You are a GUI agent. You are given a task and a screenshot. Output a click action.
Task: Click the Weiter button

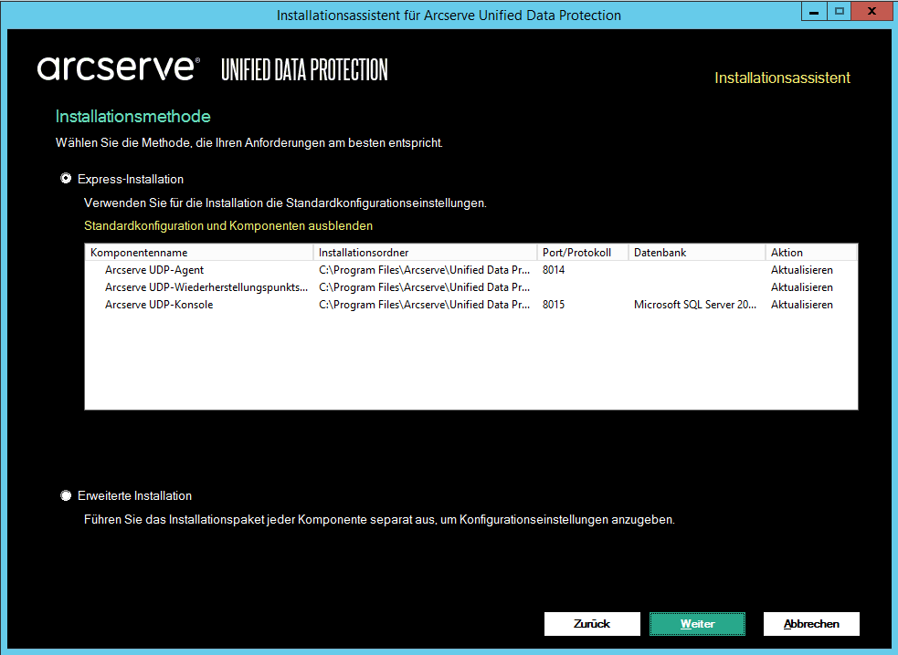tap(697, 624)
